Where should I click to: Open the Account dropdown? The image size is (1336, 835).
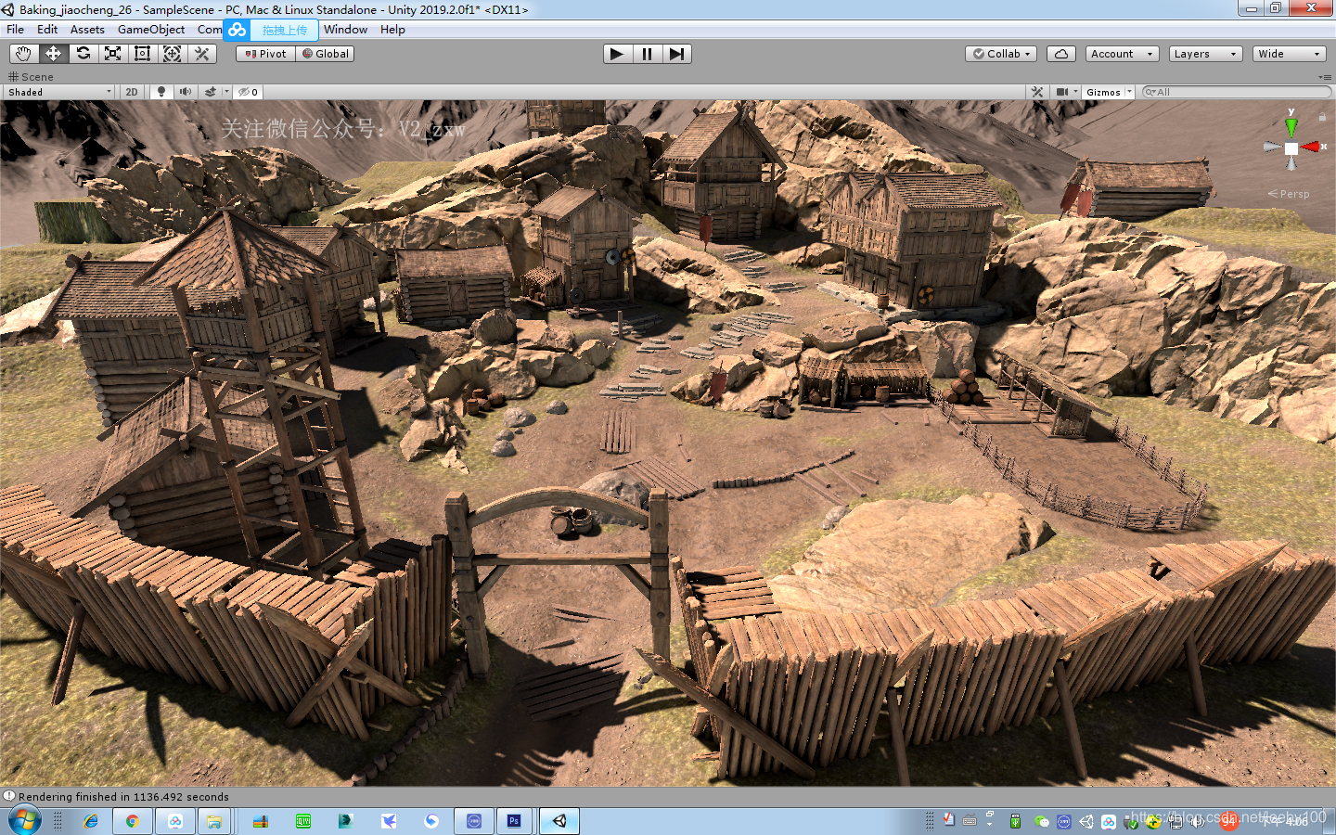1122,54
